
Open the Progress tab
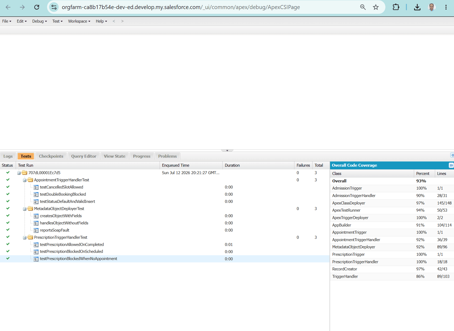tap(142, 156)
